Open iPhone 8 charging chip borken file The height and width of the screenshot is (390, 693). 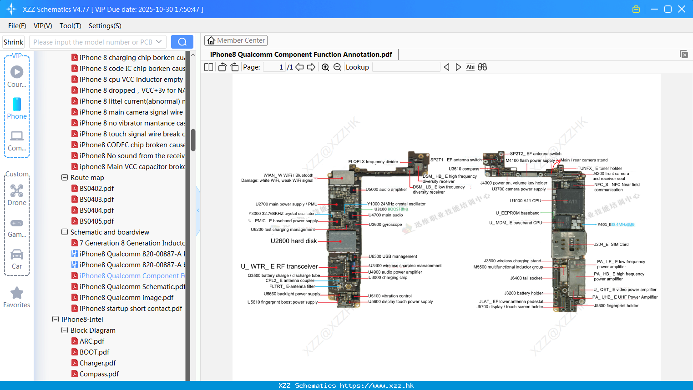[128, 57]
